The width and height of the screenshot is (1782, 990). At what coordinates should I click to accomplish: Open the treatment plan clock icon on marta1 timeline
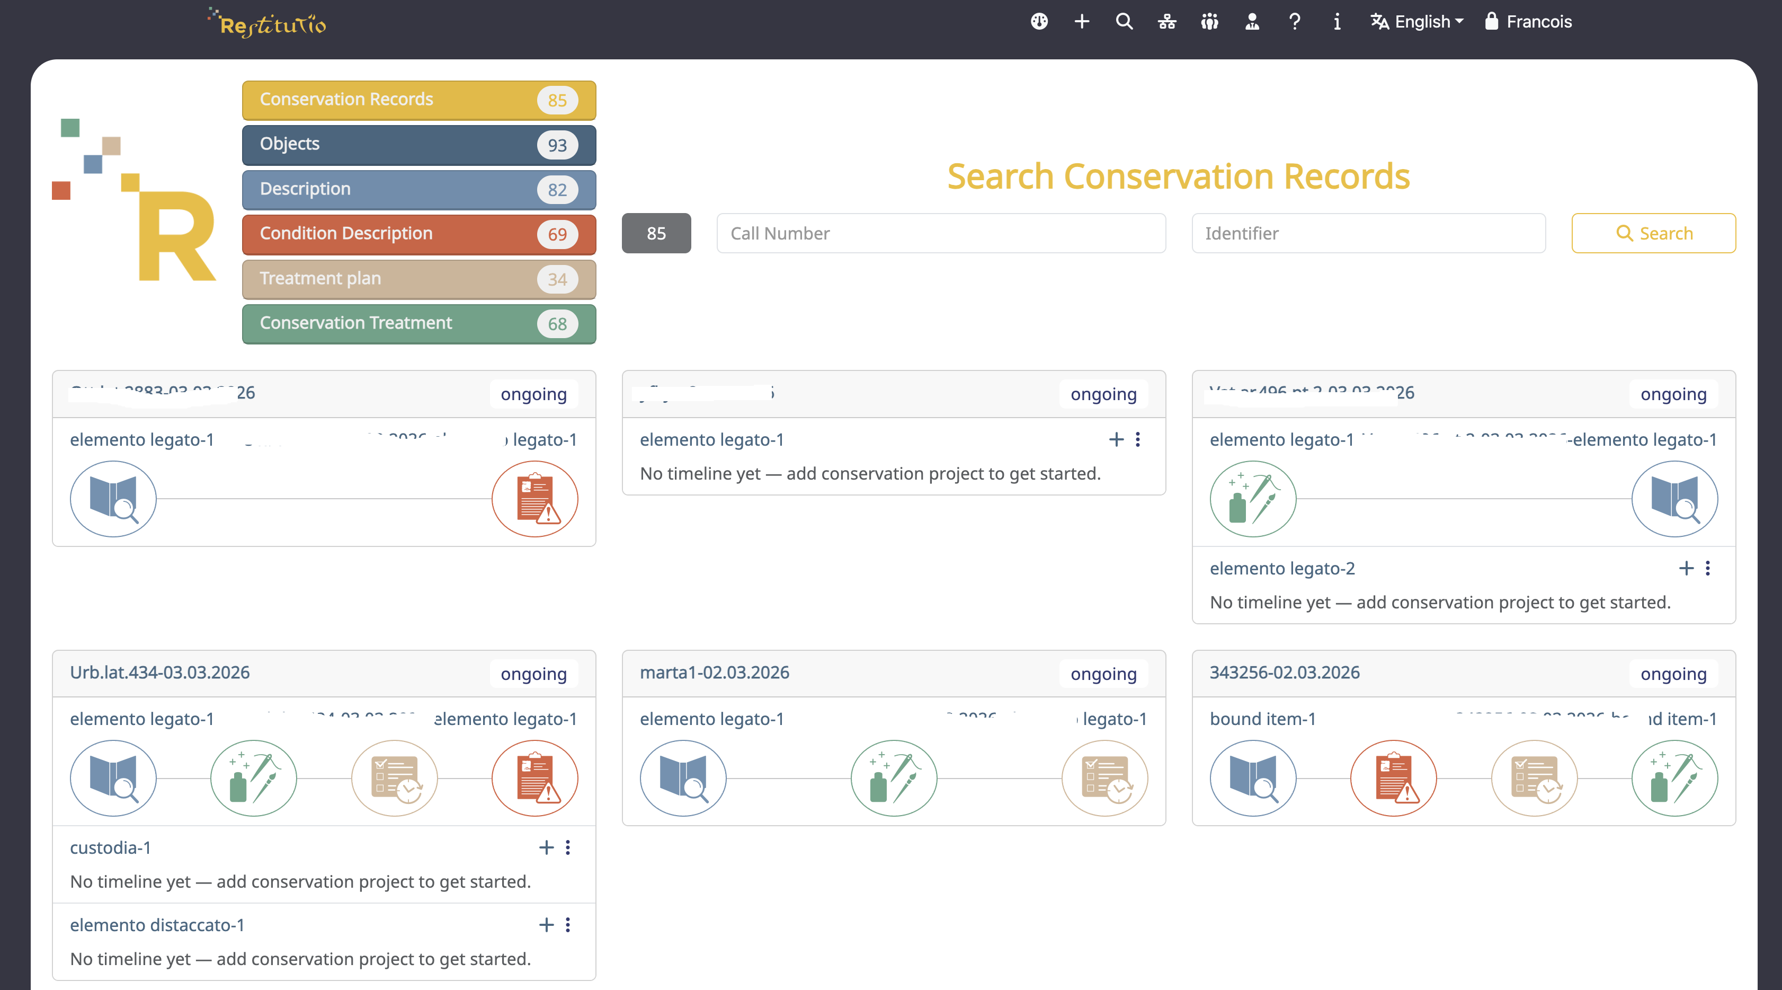(1104, 778)
